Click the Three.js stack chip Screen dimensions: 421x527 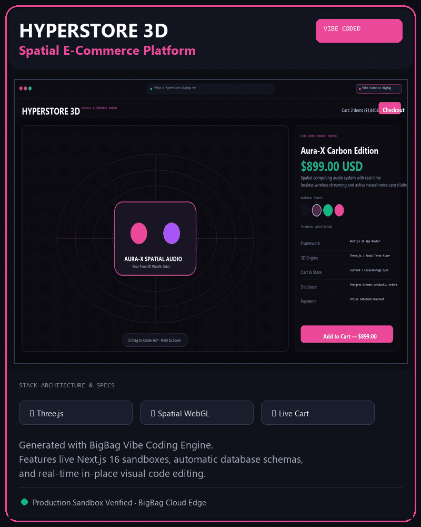[x=76, y=413]
